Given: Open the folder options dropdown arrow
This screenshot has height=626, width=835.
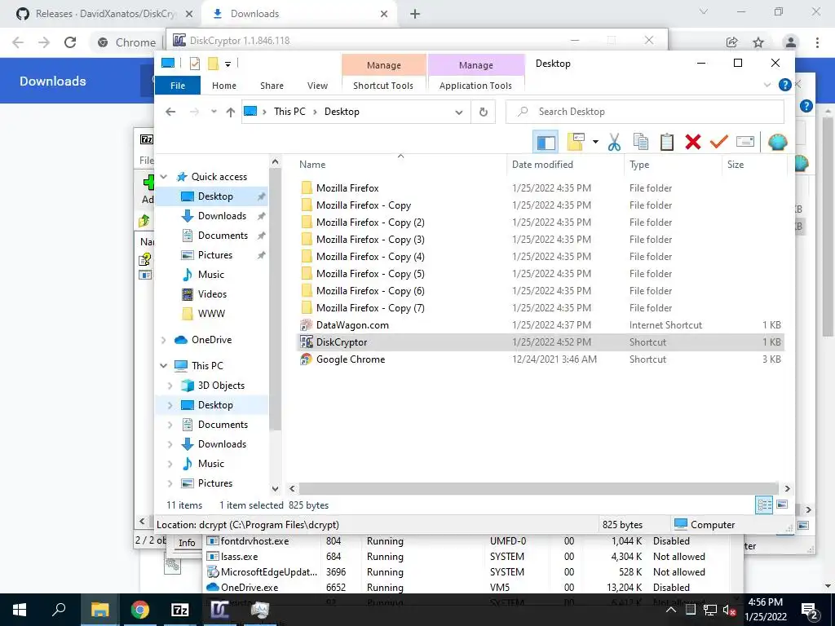Looking at the screenshot, I should click(x=595, y=142).
